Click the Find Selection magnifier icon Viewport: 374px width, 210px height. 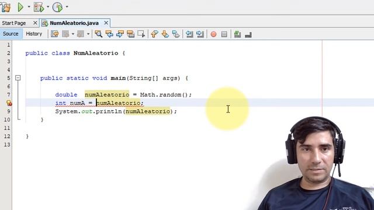99,34
